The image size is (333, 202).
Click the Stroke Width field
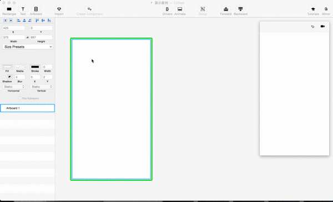[x=47, y=67]
